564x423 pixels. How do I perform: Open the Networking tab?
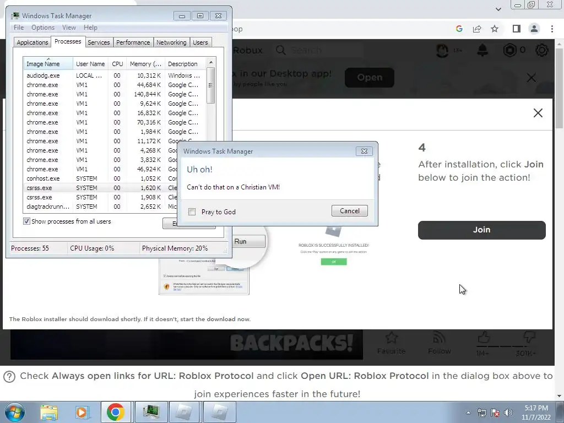pyautogui.click(x=171, y=42)
